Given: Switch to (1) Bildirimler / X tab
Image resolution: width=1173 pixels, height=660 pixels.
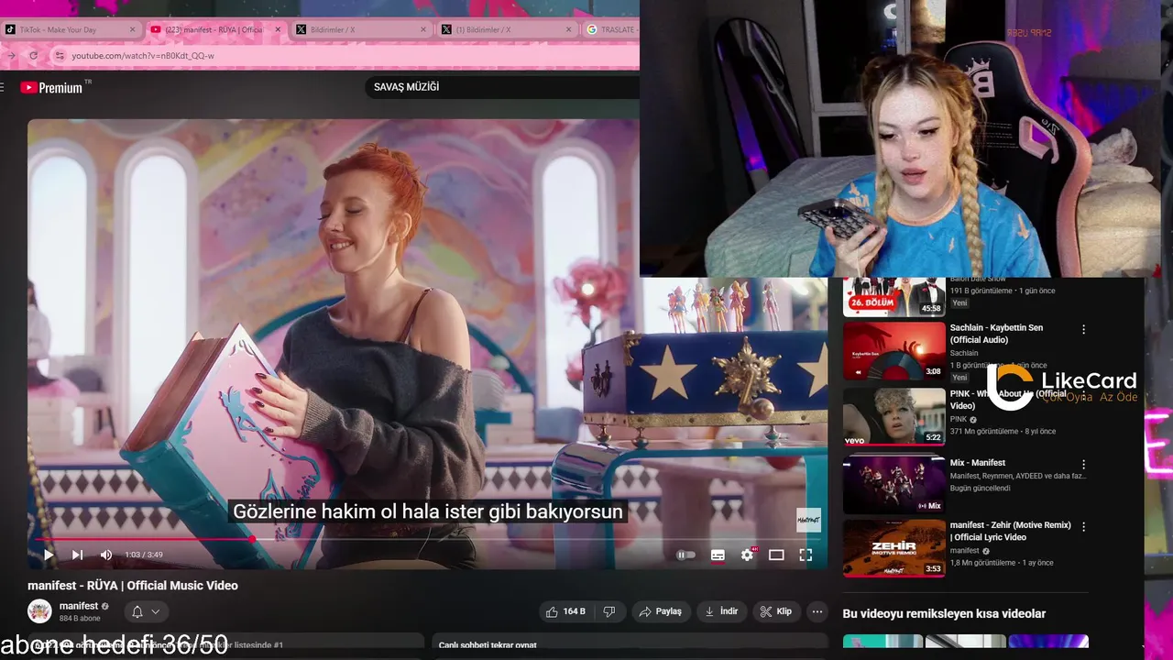Looking at the screenshot, I should click(506, 29).
